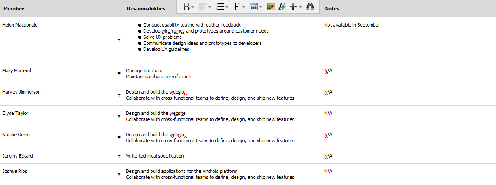Open dropdown arrow next to plus icon
The image size is (496, 185).
[301, 7]
